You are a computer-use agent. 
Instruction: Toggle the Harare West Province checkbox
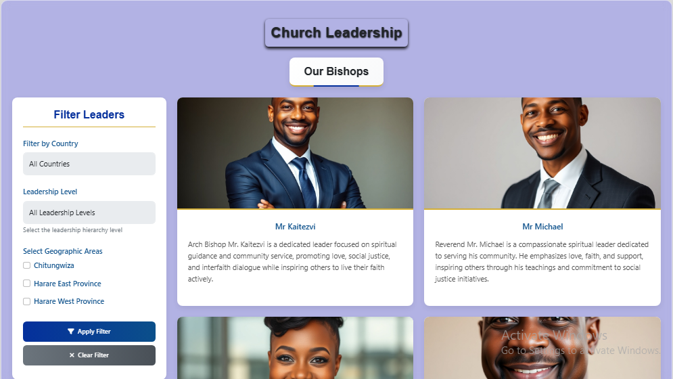coord(26,301)
